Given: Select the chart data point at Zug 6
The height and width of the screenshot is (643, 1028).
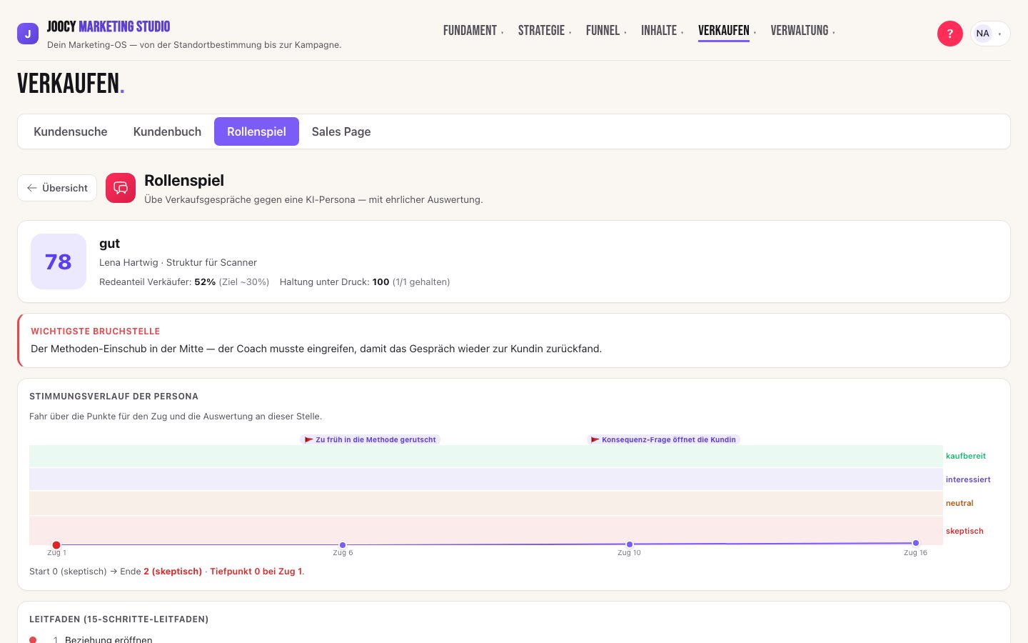Looking at the screenshot, I should [343, 545].
